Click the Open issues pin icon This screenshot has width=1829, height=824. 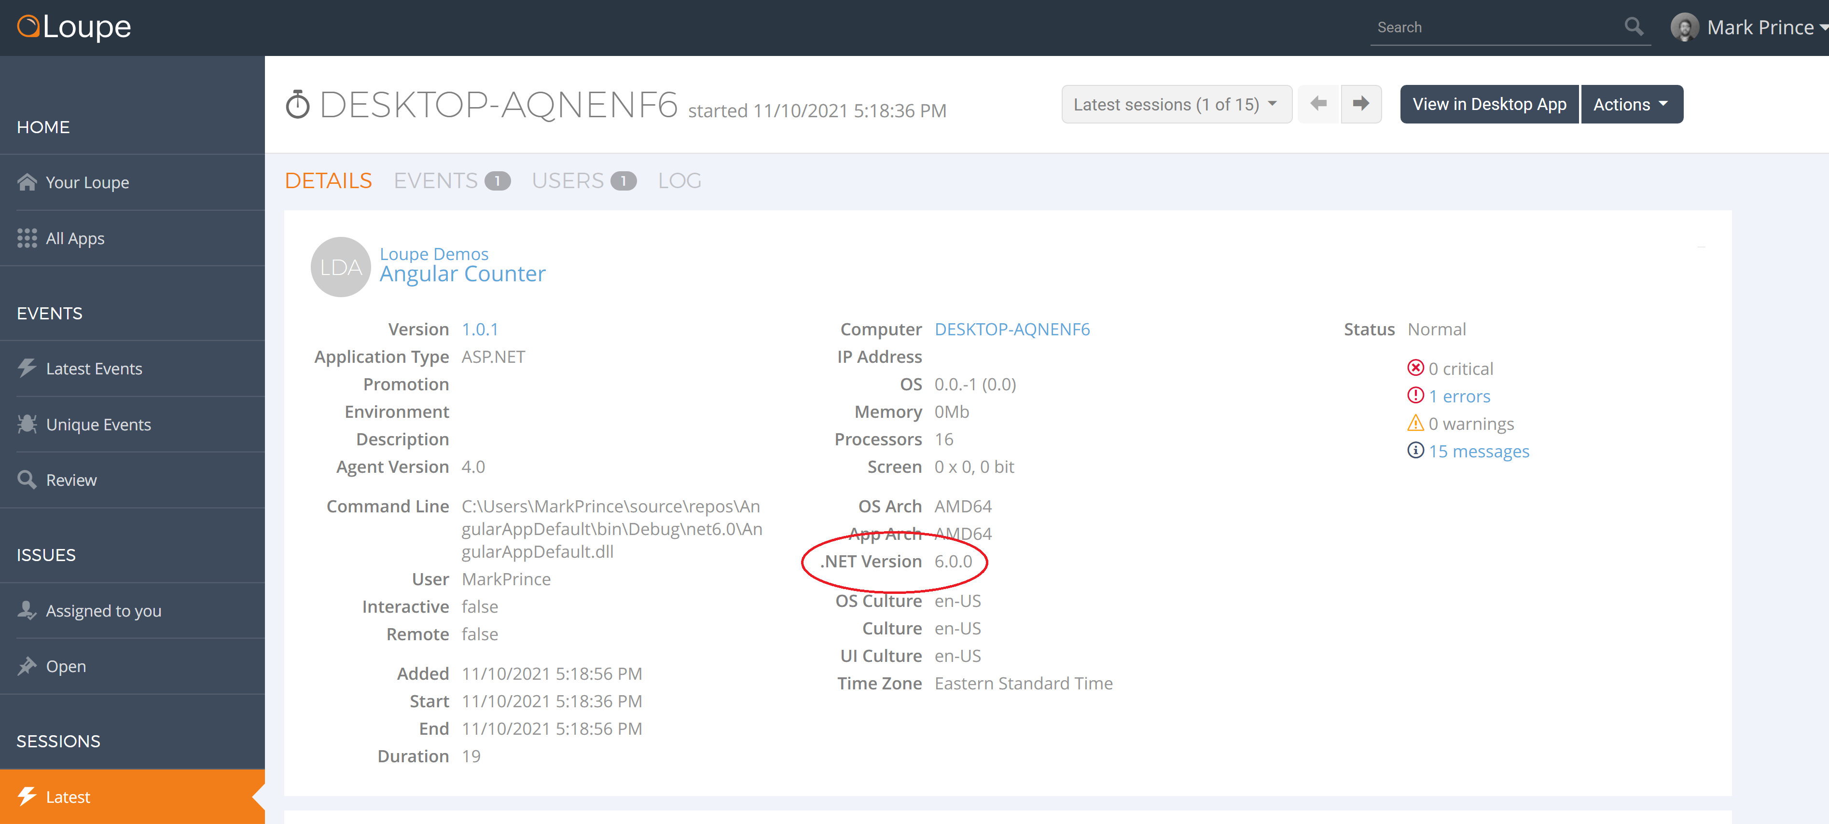tap(27, 666)
